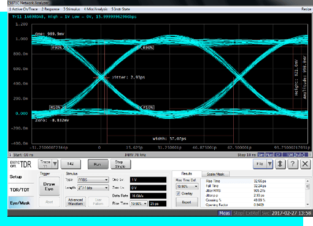Close the TDR panel with X icon

pos(305,164)
